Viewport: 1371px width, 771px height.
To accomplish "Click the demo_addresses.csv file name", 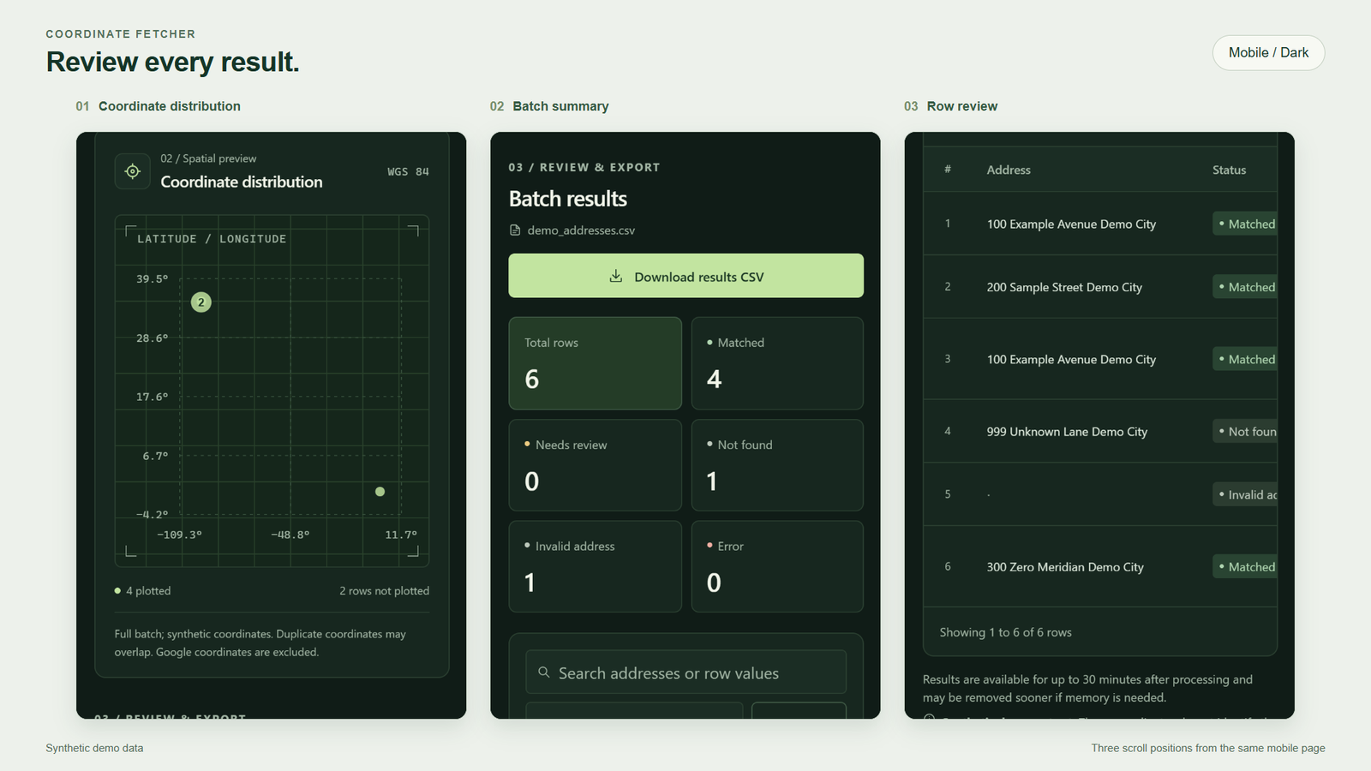I will [581, 230].
